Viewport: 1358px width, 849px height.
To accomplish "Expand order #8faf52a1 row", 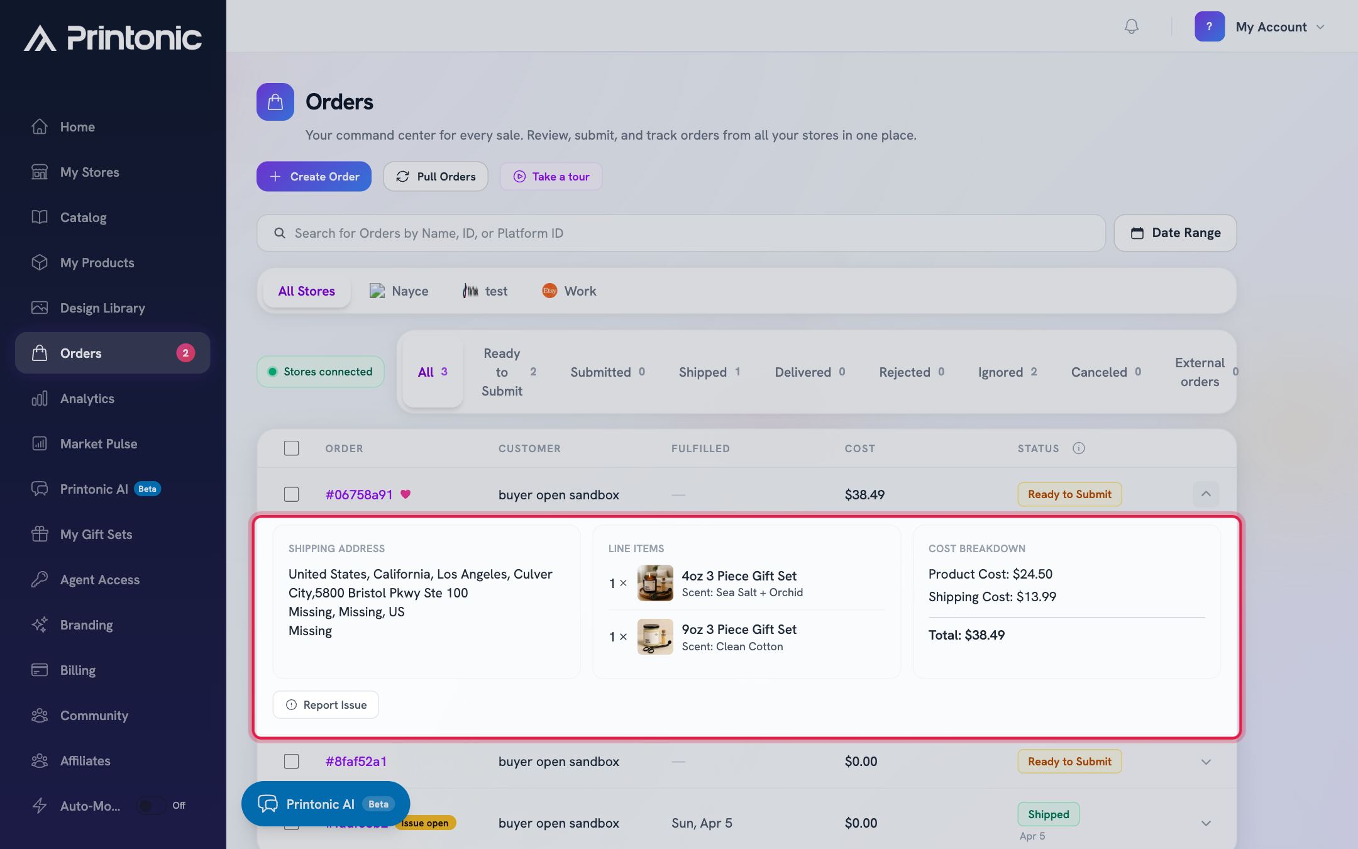I will [x=1206, y=762].
